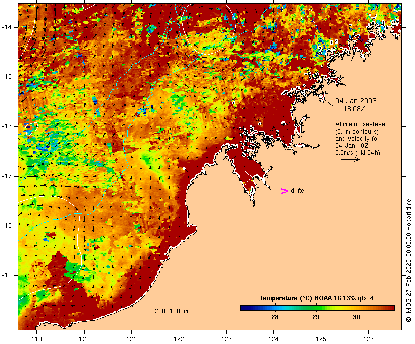The image size is (415, 344).
Task: Click the '28' colorbar tick label
Action: [275, 317]
